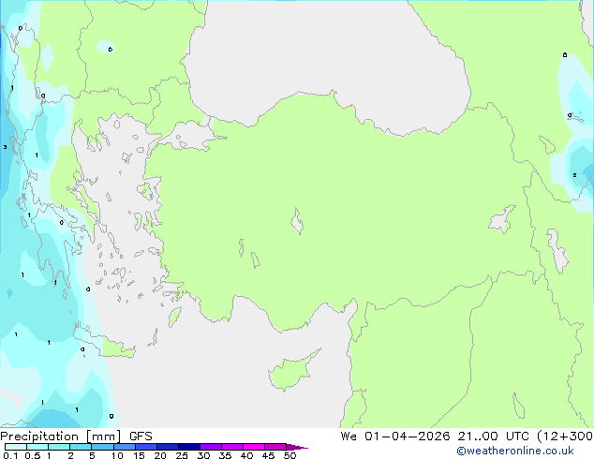Select the 35–40 mm legend swatch
The height and width of the screenshot is (459, 594).
click(x=231, y=447)
